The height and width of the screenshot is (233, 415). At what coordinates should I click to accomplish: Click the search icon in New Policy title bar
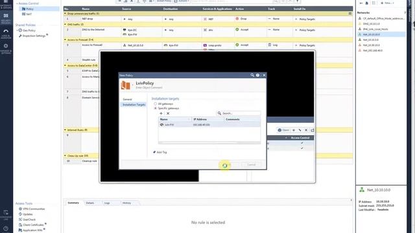point(252,75)
